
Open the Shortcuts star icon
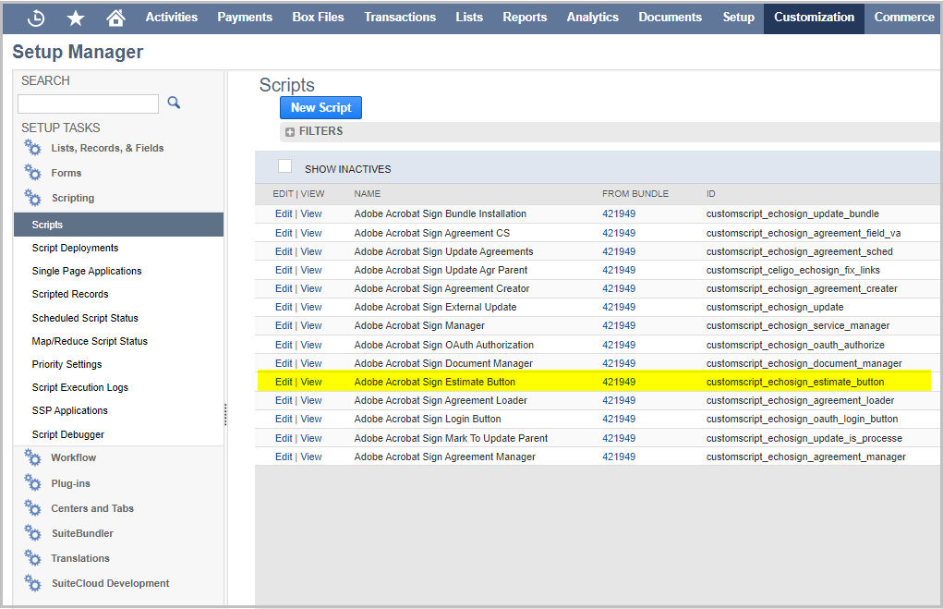[76, 18]
